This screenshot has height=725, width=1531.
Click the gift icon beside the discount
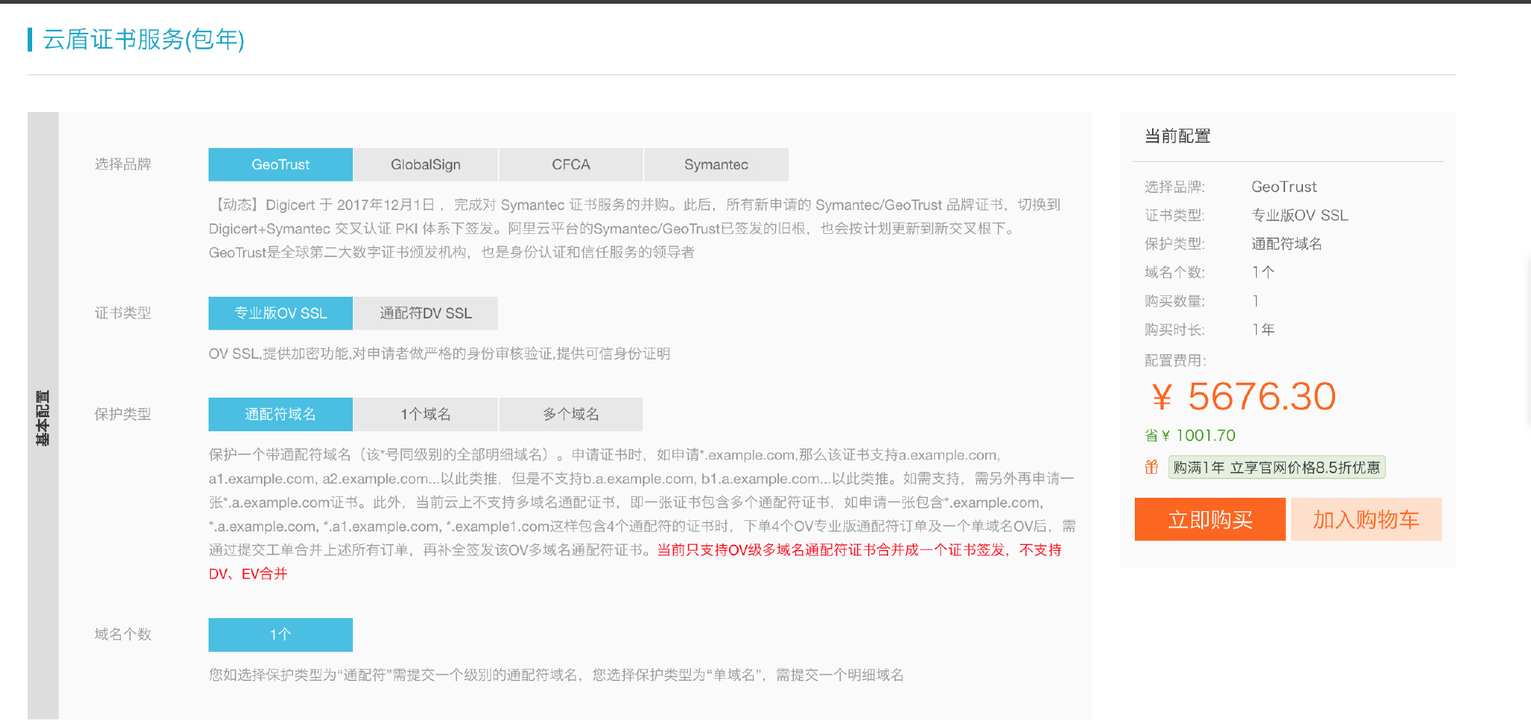coord(1151,467)
